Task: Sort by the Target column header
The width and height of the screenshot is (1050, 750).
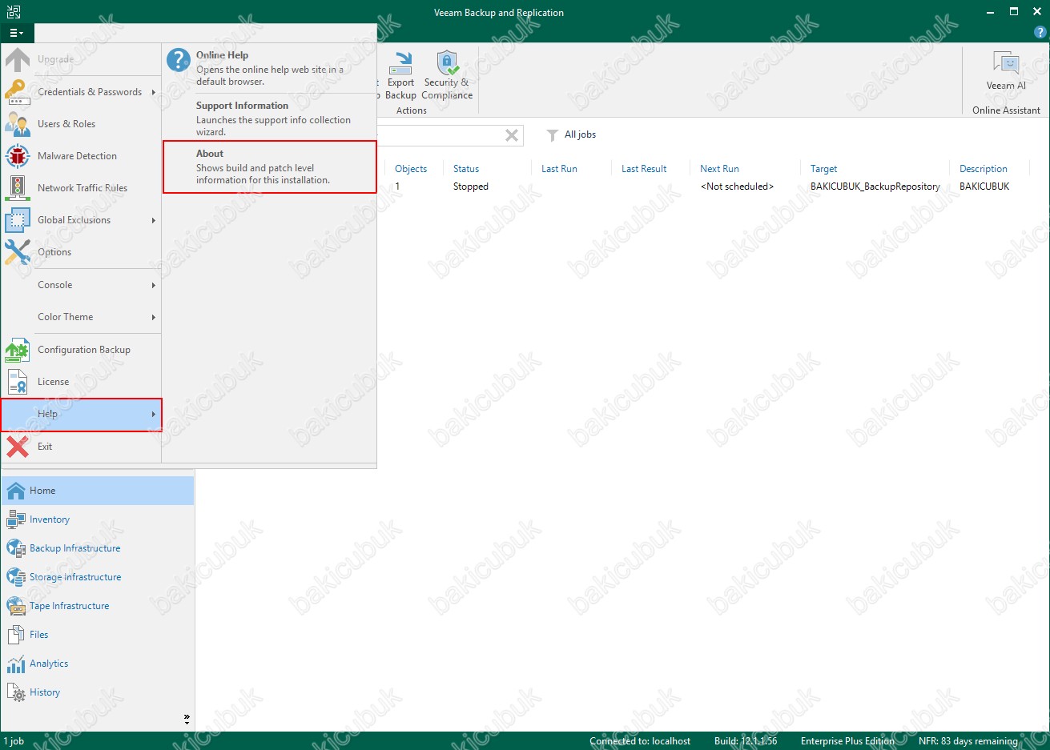Action: tap(823, 169)
